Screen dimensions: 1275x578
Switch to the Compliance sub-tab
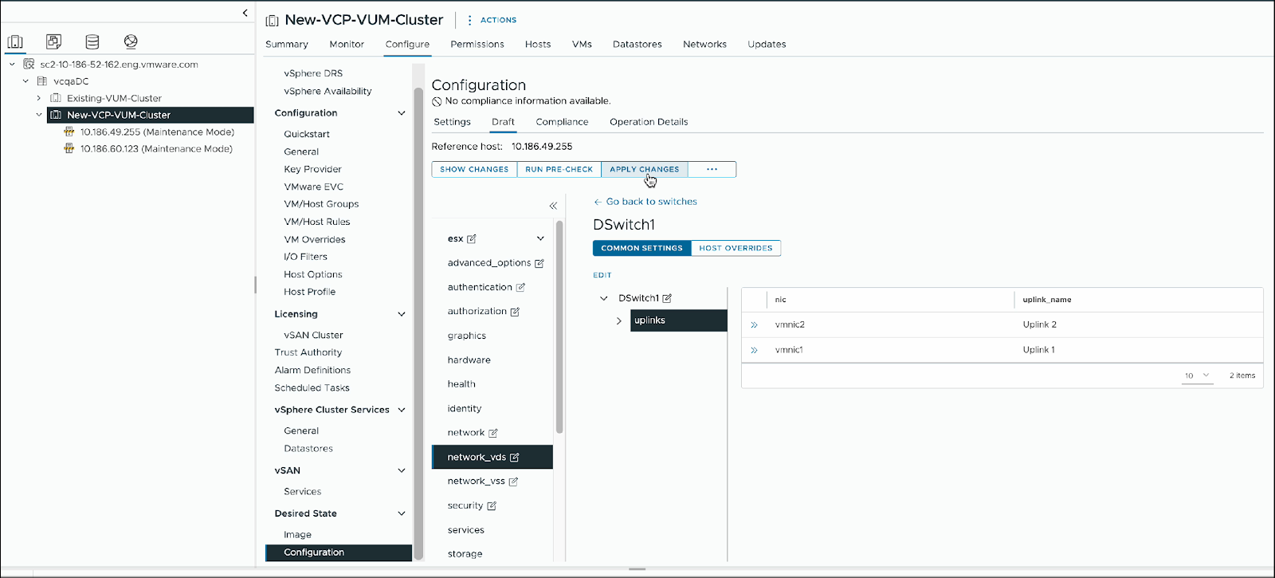tap(562, 122)
